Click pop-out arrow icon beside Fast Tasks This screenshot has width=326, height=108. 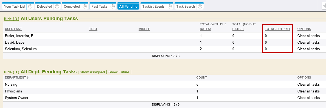[x=113, y=7]
